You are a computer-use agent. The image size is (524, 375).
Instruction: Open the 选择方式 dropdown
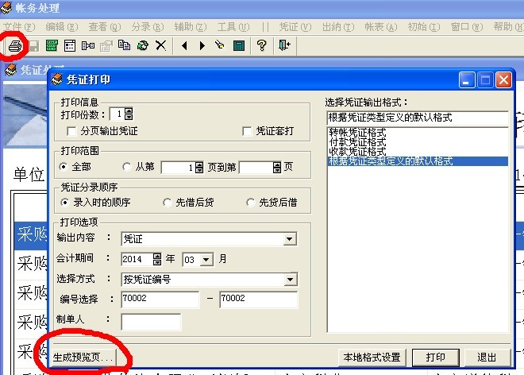tap(290, 280)
